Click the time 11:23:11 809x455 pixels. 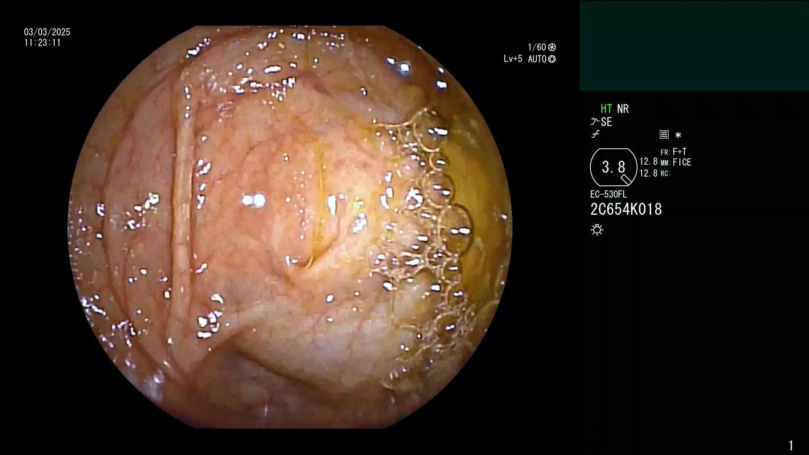point(43,43)
